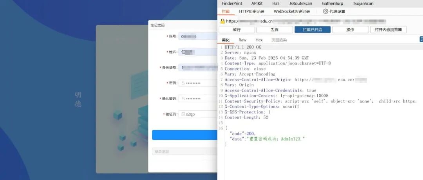Click the small icon in 验证码 field
The image size is (423, 180).
pyautogui.click(x=183, y=114)
